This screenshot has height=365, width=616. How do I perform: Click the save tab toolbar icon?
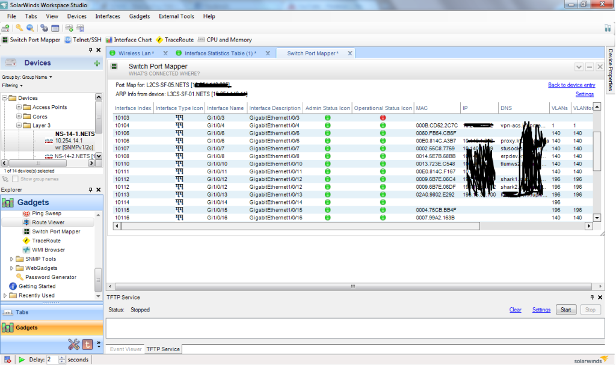click(81, 28)
